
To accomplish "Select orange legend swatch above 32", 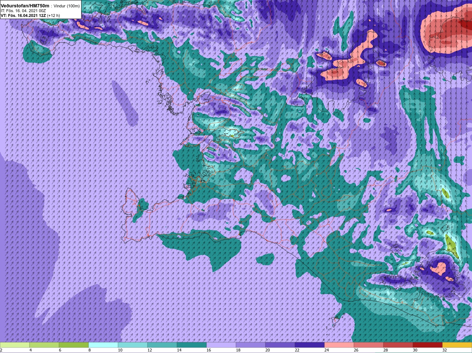I will (457, 345).
